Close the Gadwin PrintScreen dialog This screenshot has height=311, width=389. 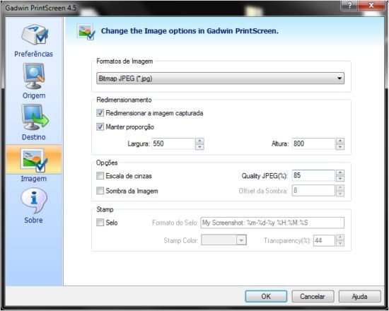tap(371, 5)
